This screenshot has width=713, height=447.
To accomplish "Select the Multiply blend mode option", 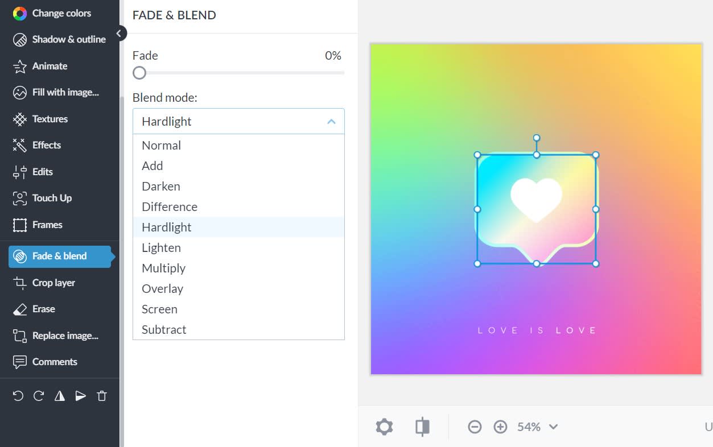I will coord(164,268).
